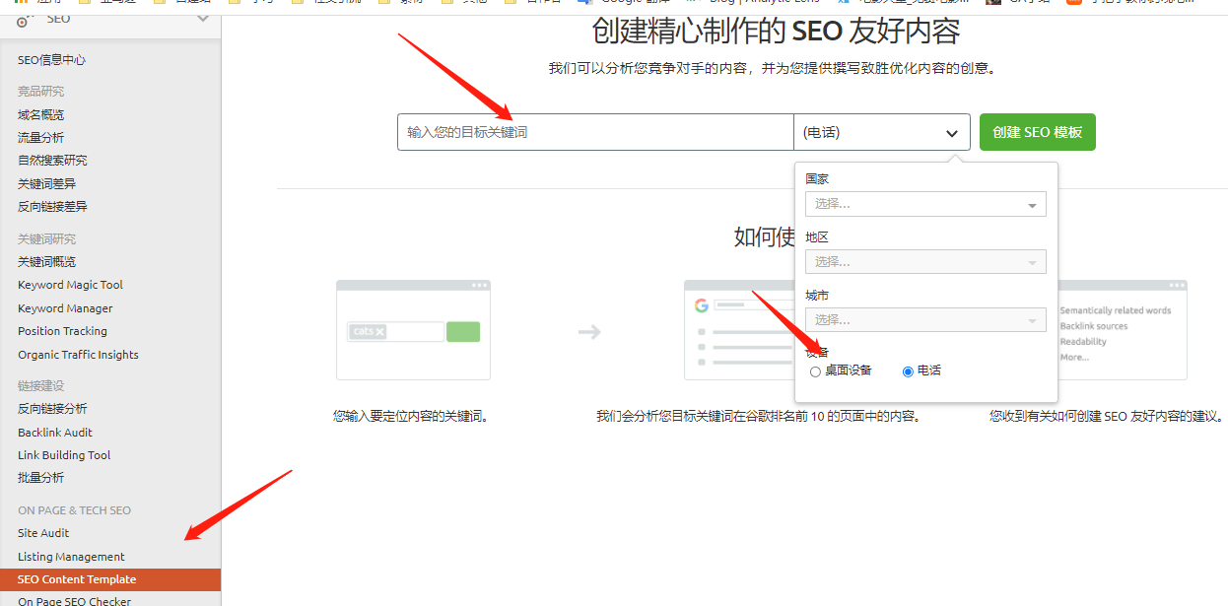Click the 国家 label in the dropdown panel
Image resolution: width=1228 pixels, height=606 pixels.
(817, 179)
